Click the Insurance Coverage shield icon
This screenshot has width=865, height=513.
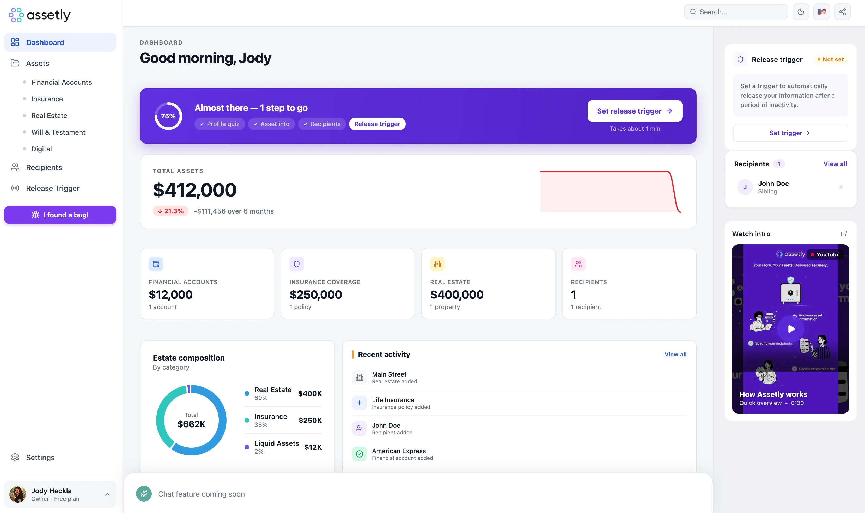(x=296, y=264)
